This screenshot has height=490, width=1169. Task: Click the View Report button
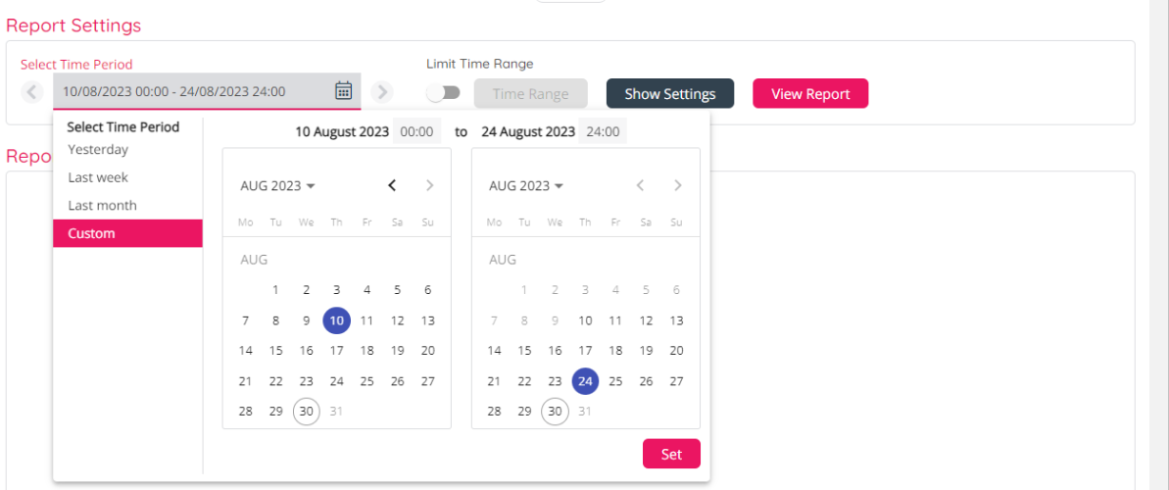(x=809, y=94)
